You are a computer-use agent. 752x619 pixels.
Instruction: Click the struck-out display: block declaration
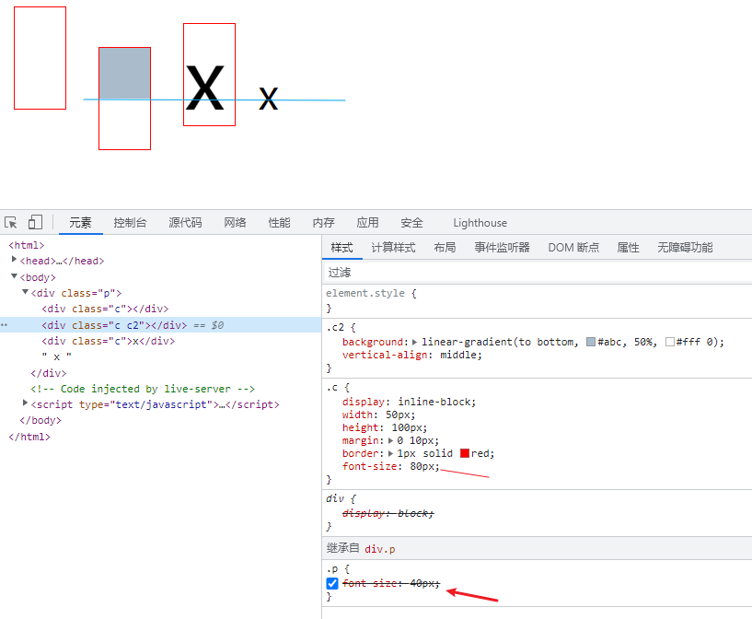click(388, 513)
